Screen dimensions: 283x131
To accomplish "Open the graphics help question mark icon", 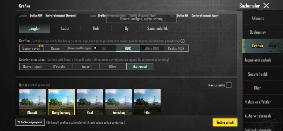I will [183, 41].
